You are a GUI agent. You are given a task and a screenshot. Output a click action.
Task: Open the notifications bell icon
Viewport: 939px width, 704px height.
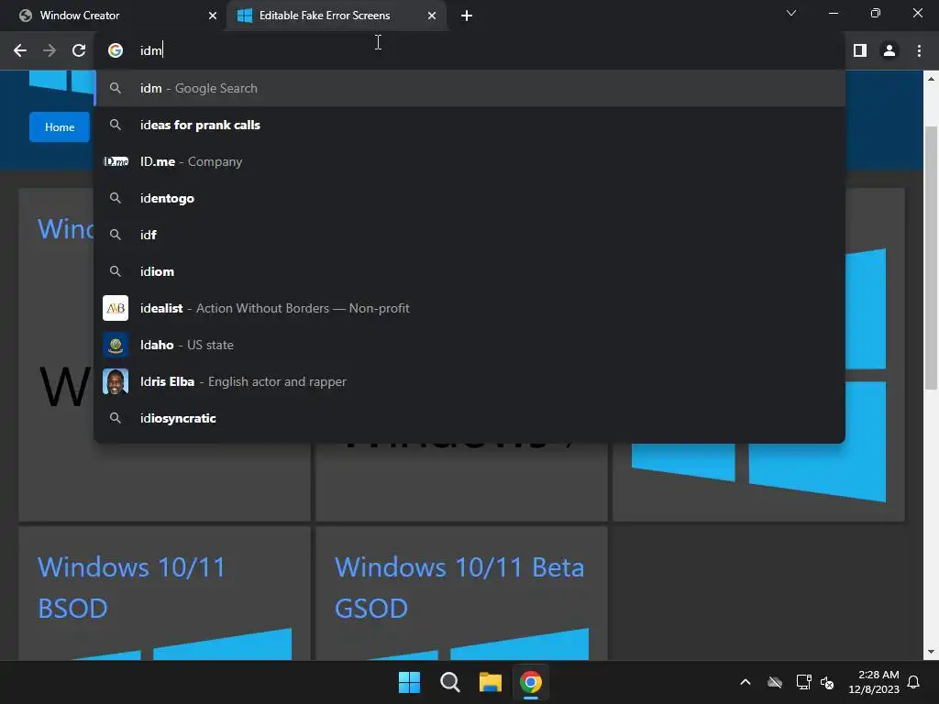[914, 682]
